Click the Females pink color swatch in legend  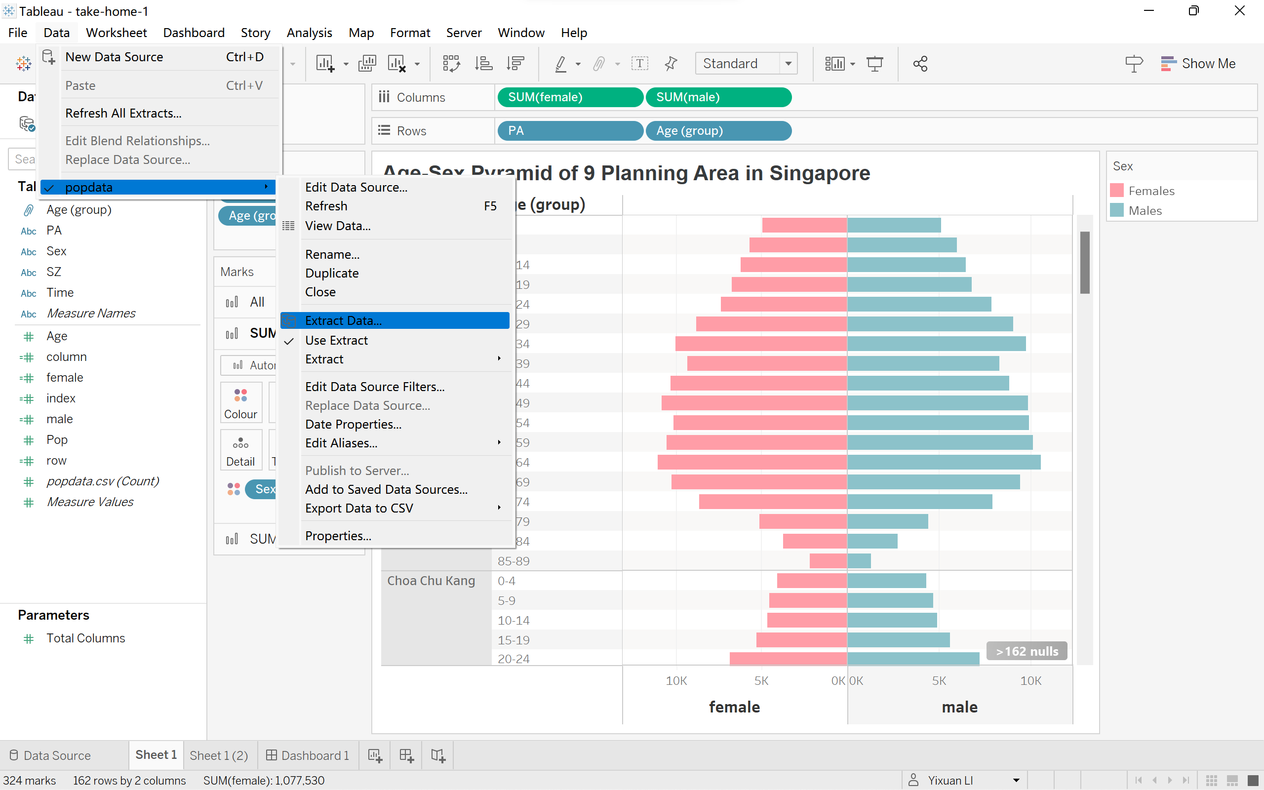point(1117,191)
